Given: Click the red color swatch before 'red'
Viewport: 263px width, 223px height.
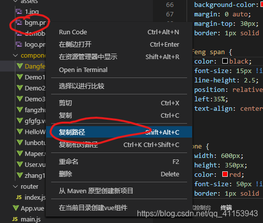Looking at the screenshot, I should 225,174.
